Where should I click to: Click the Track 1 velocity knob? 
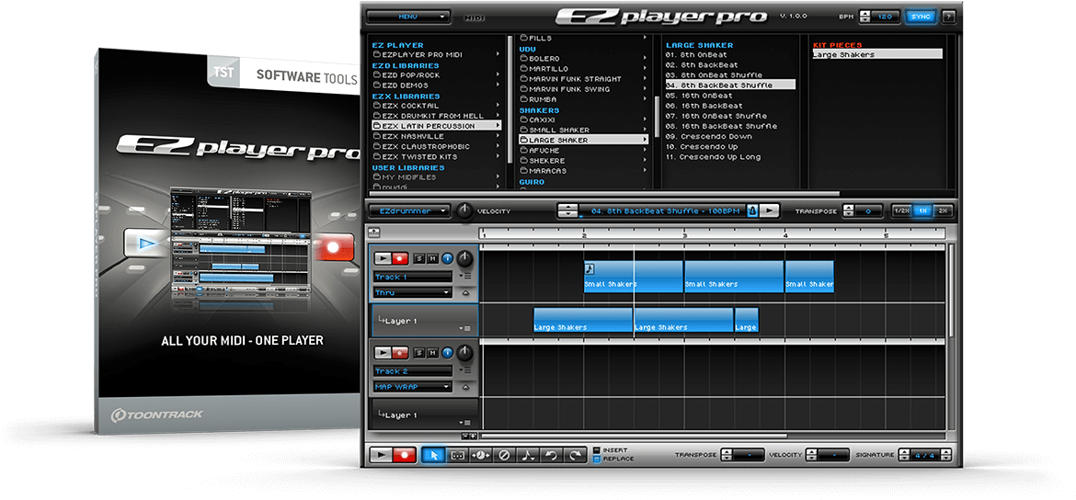click(x=466, y=259)
